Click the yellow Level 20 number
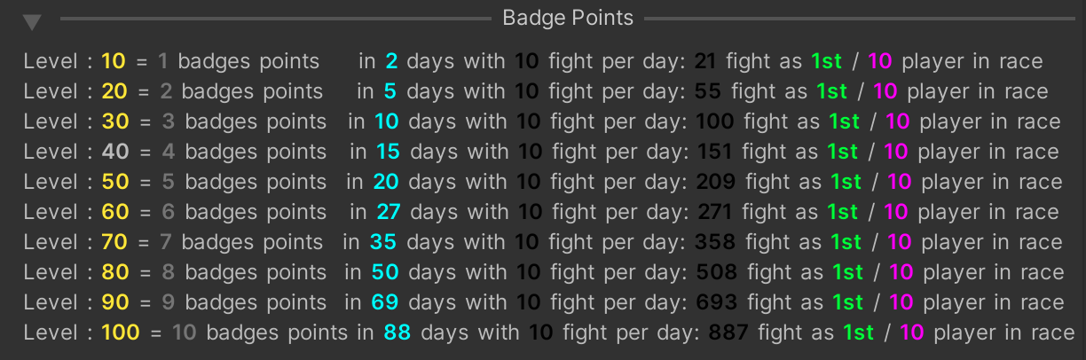Viewport: 1086px width, 360px height. 114,91
